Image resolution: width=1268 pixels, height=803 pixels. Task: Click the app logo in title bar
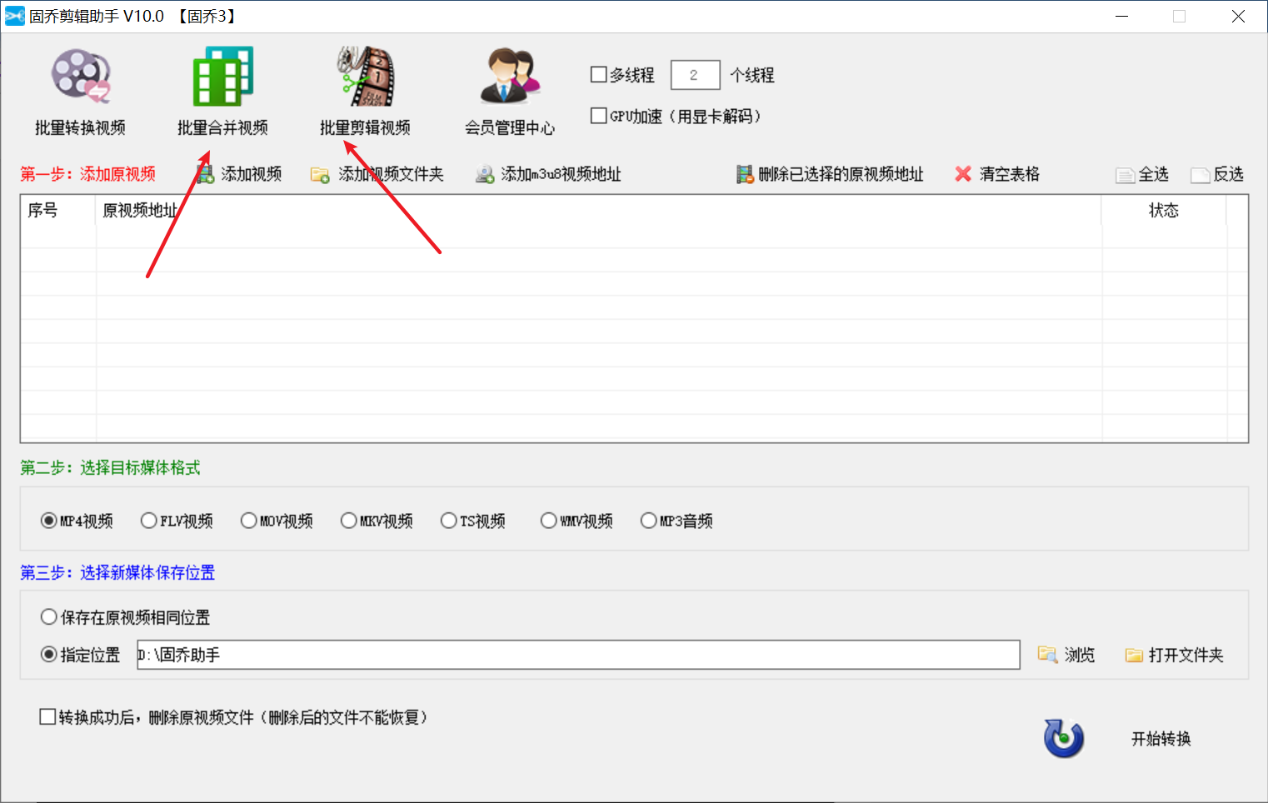(x=14, y=16)
